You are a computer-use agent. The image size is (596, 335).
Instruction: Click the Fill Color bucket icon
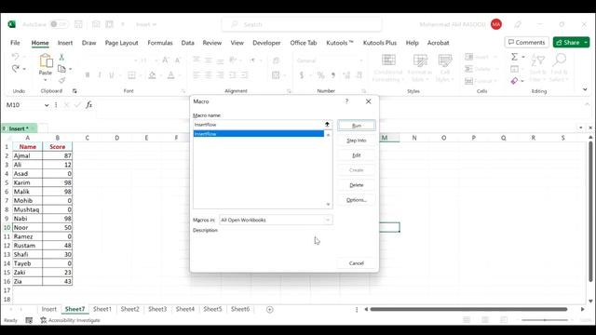point(152,75)
